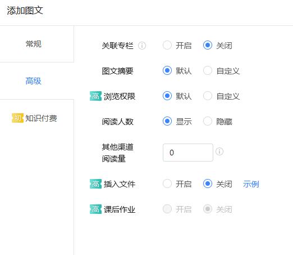The width and height of the screenshot is (293, 255).
Task: Select 默认 for 浏览权限
Action: [x=167, y=96]
